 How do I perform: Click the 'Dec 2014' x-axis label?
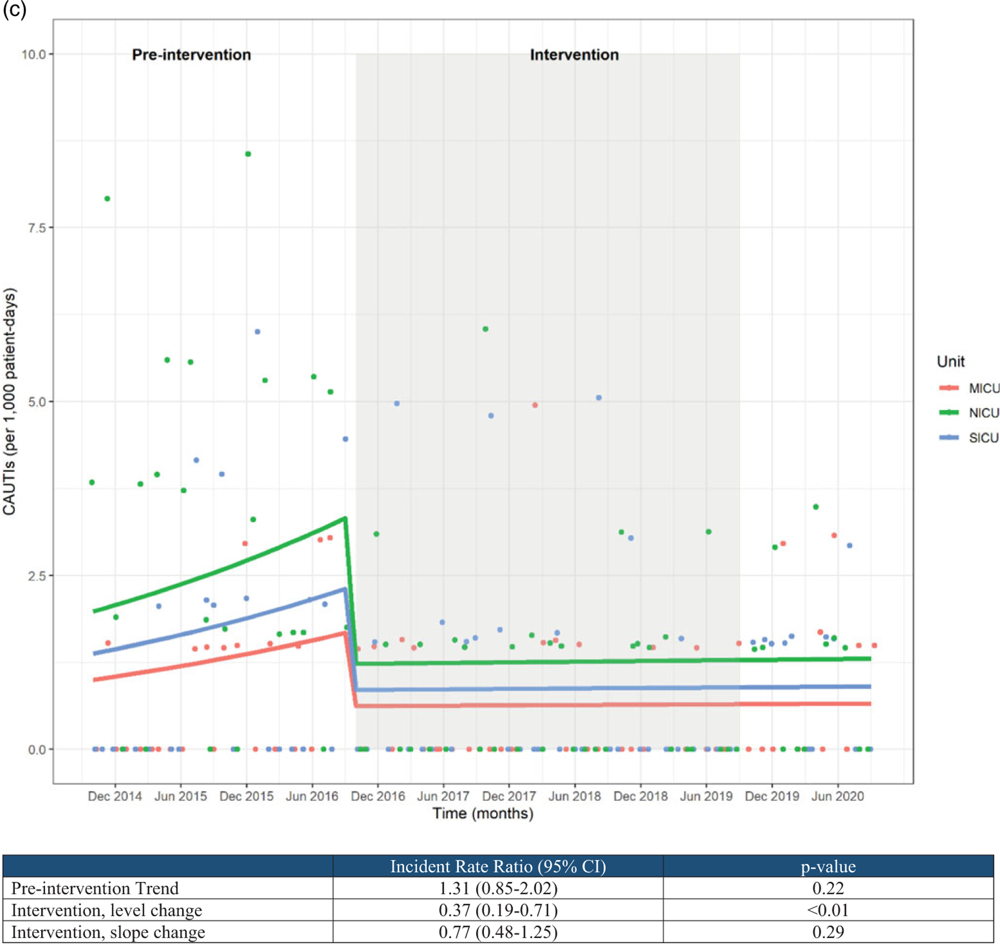pos(114,796)
